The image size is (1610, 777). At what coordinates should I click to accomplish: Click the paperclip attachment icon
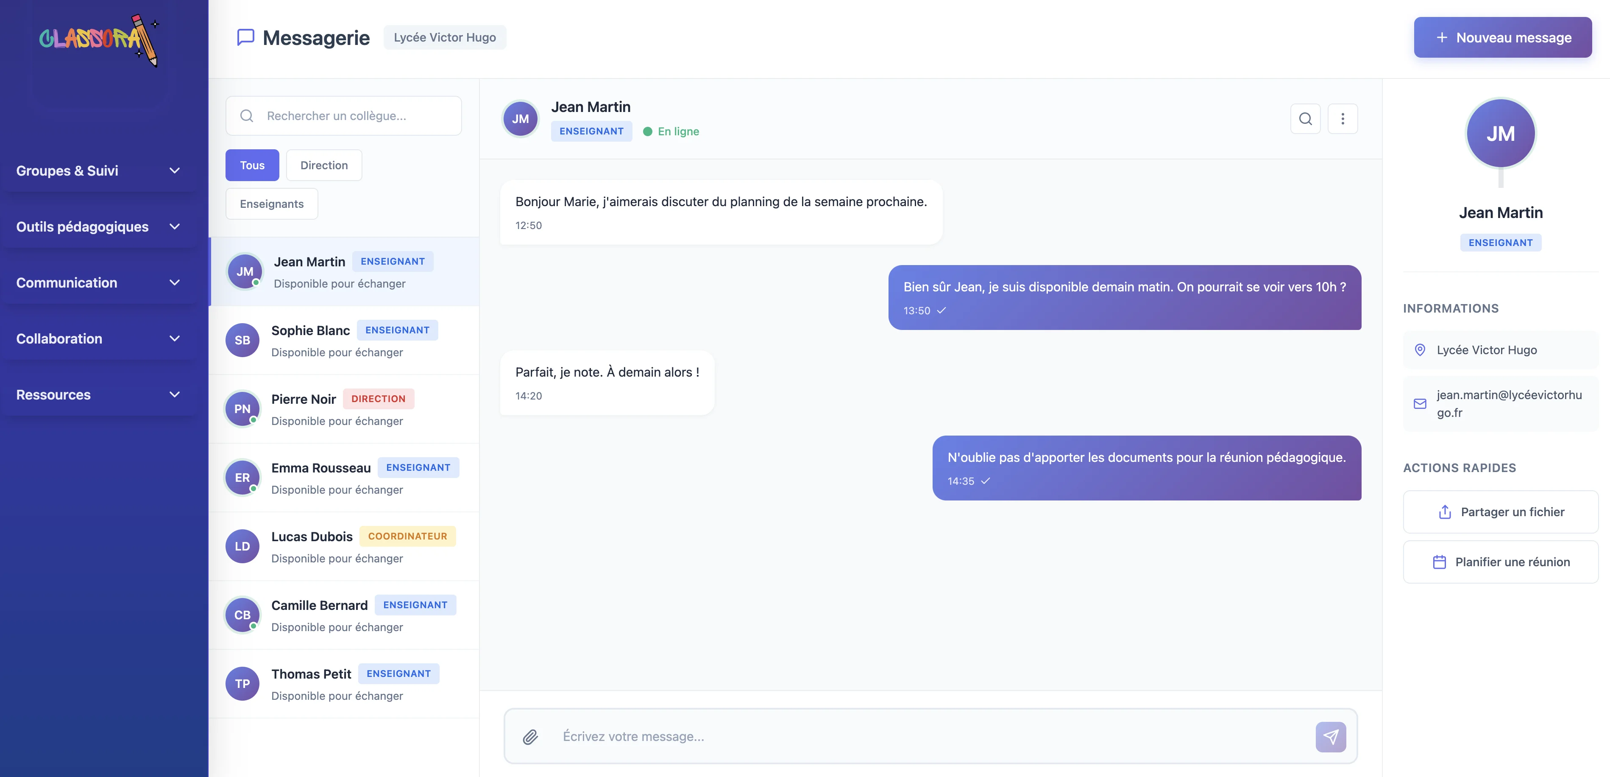530,737
